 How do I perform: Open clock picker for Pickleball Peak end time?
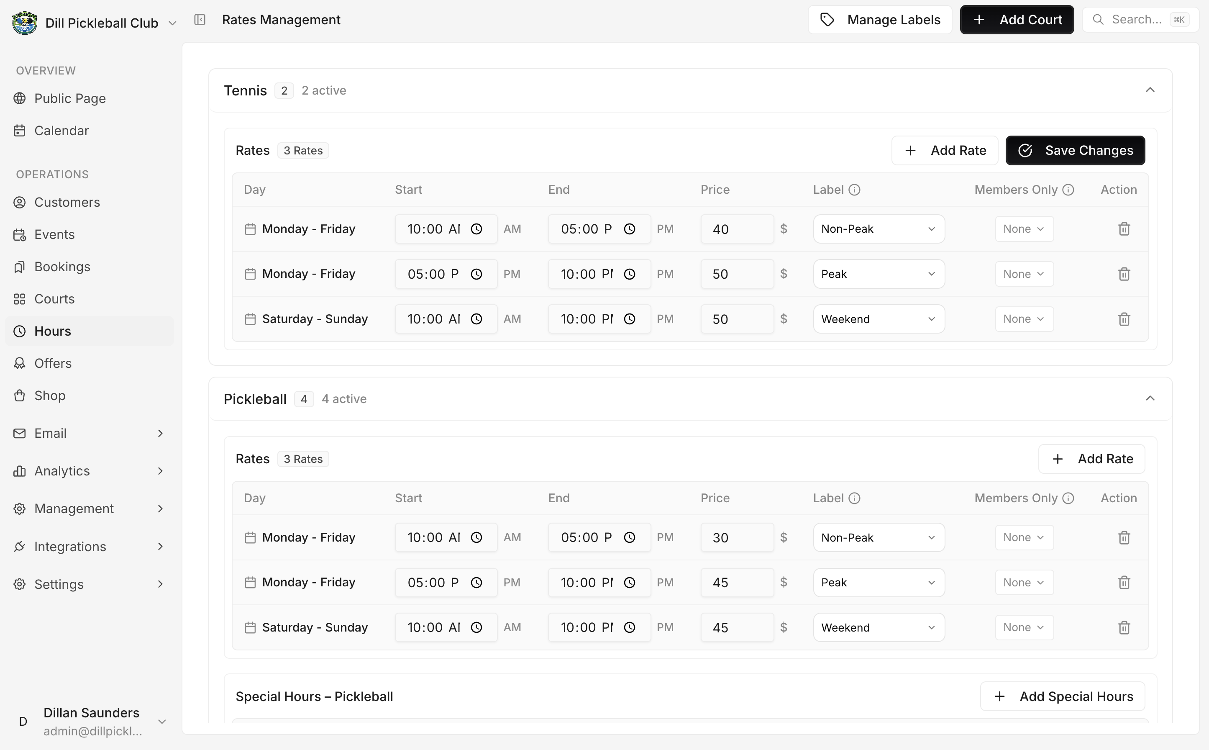630,582
